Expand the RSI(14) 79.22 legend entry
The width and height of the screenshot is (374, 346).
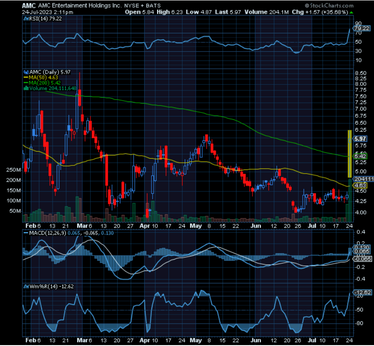(46, 19)
